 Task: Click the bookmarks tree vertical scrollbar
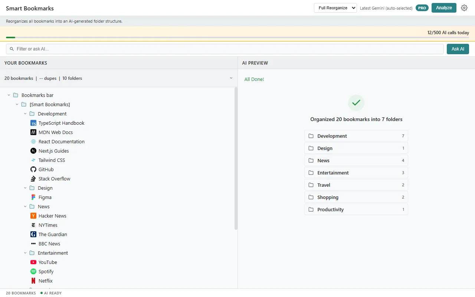pyautogui.click(x=236, y=159)
